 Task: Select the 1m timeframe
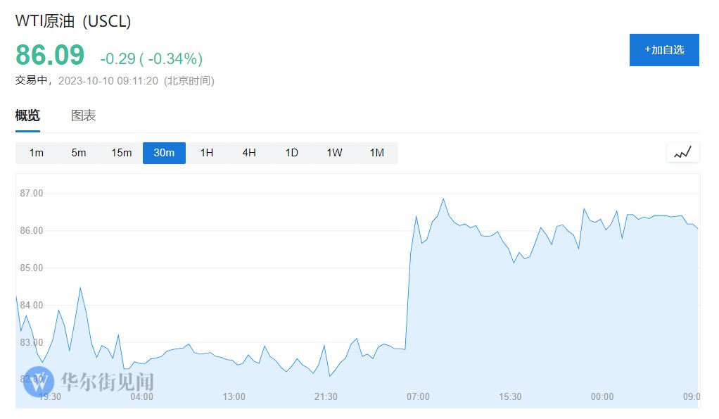click(37, 153)
